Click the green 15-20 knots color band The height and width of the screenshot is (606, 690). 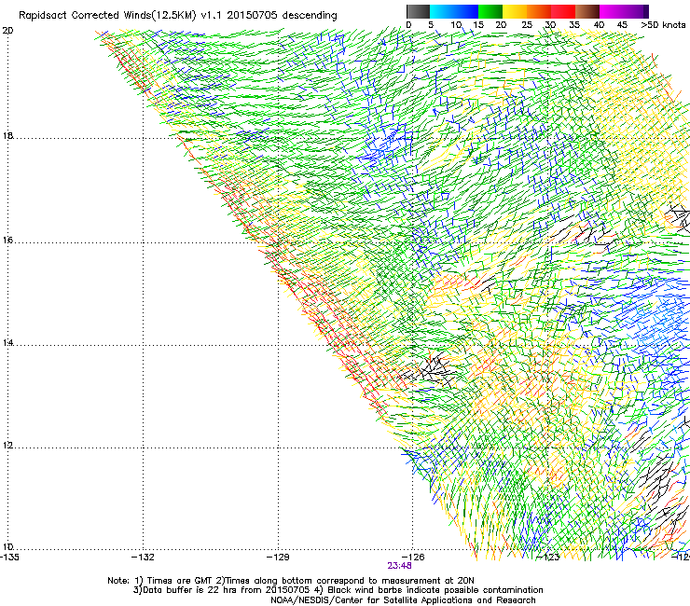point(490,11)
